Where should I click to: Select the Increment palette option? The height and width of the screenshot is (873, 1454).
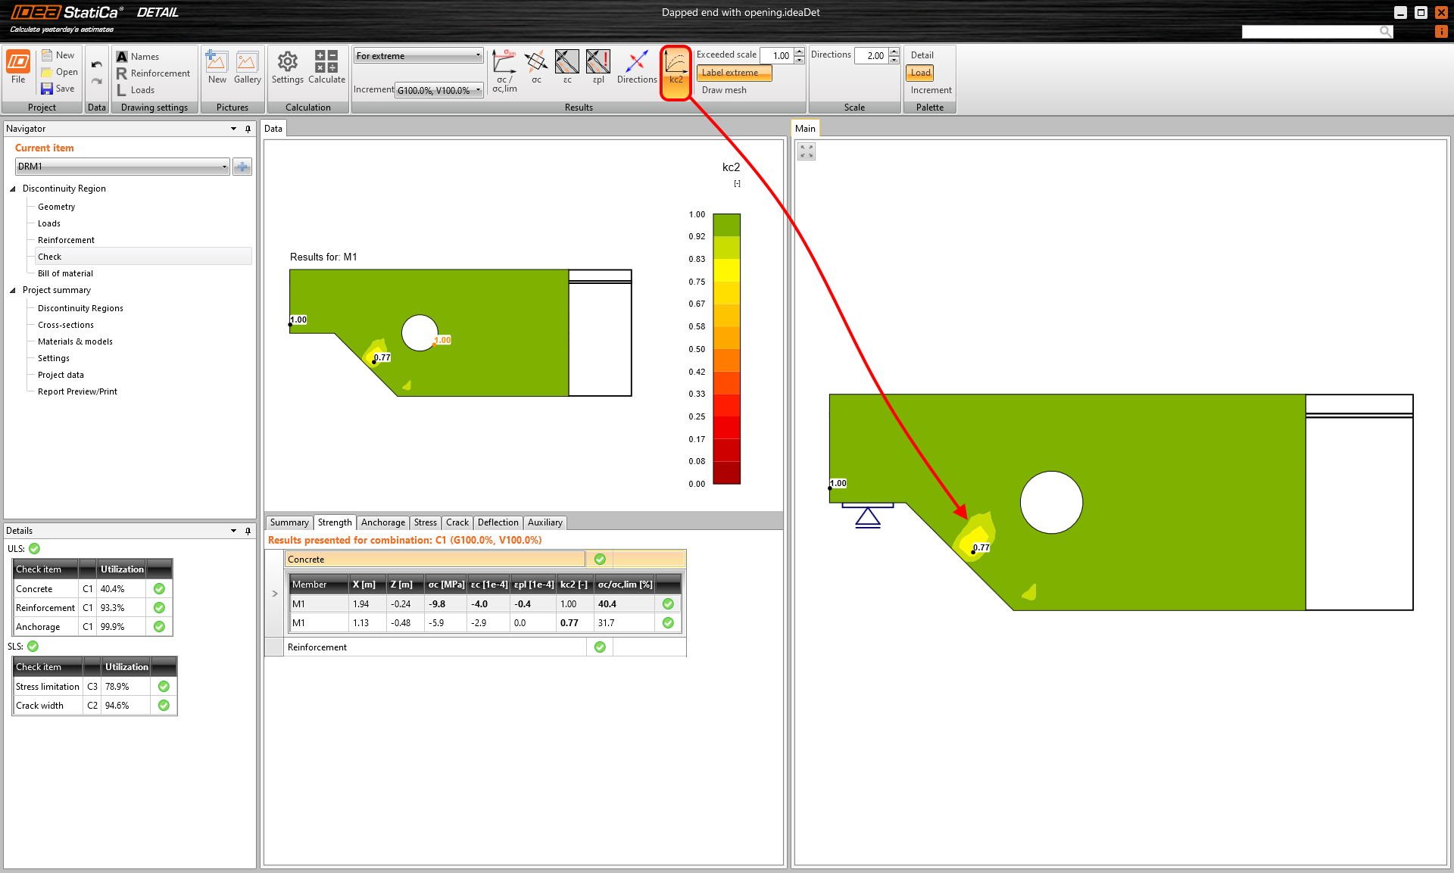(931, 90)
